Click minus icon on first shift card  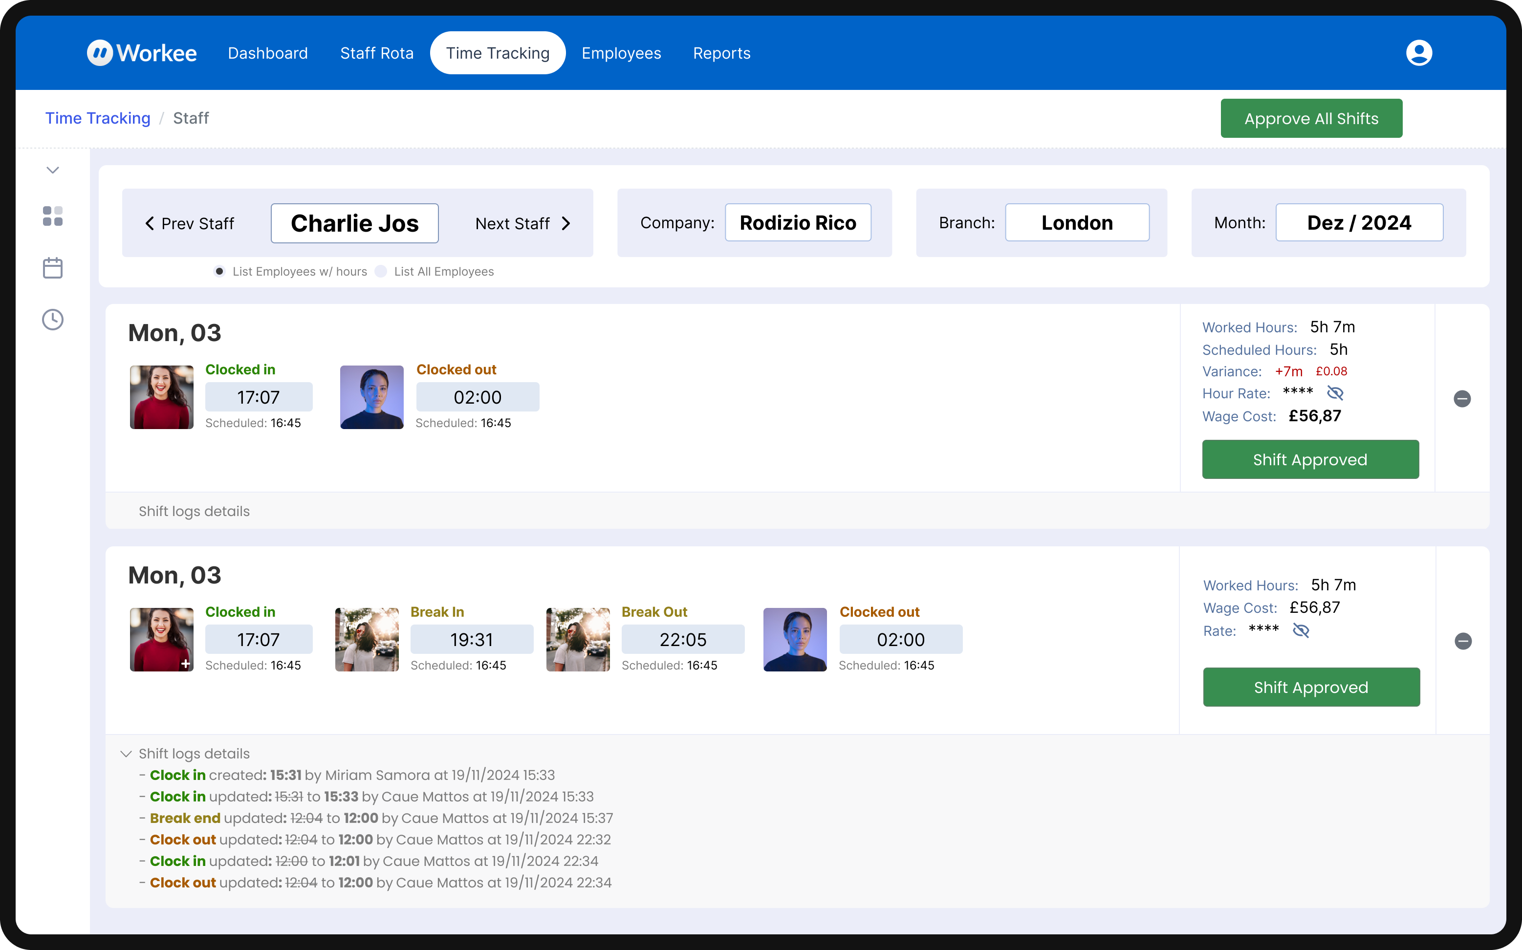point(1462,398)
